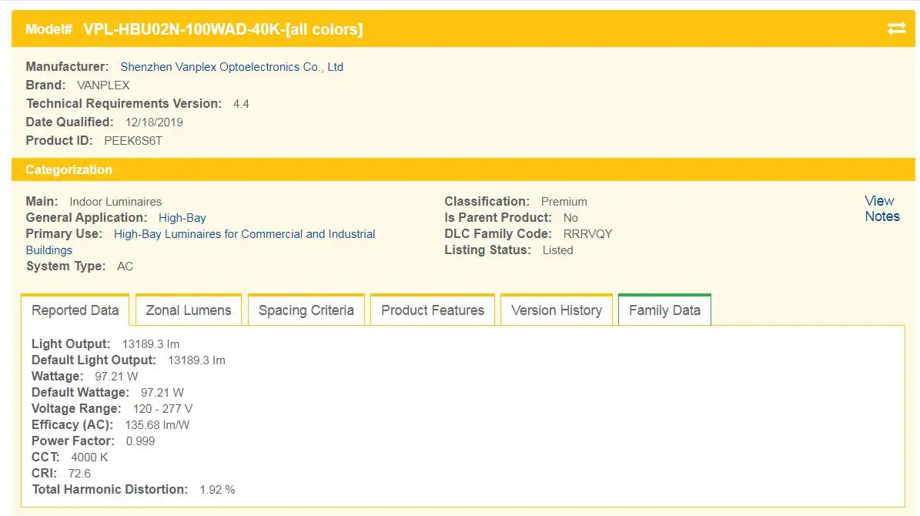Click the Listing Status value Listed
The height and width of the screenshot is (516, 920).
pos(557,250)
